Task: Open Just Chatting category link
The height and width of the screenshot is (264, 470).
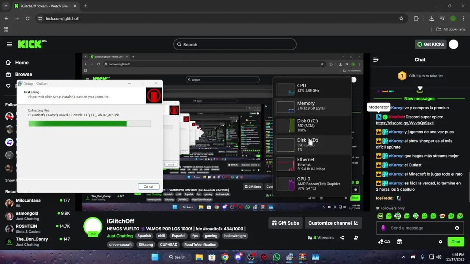Action: (120, 236)
